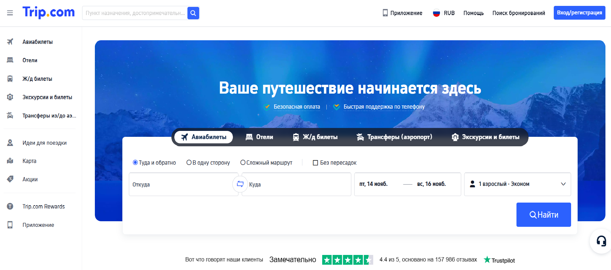Switch to the 'Ж/д билеты' search tab
Screen dimensions: 611x270
[x=315, y=137]
